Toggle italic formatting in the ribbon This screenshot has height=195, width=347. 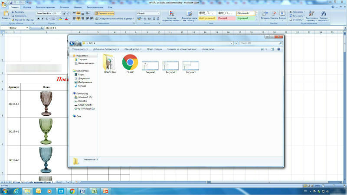pos(43,19)
